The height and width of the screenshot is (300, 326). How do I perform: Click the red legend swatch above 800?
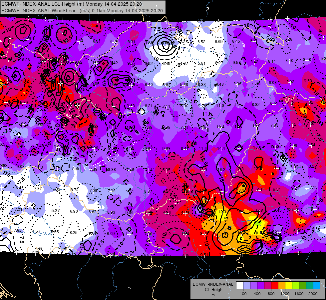coord(275,285)
